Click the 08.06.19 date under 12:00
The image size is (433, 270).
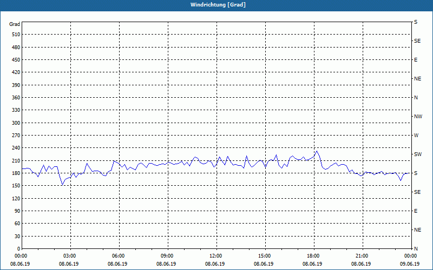(x=215, y=264)
